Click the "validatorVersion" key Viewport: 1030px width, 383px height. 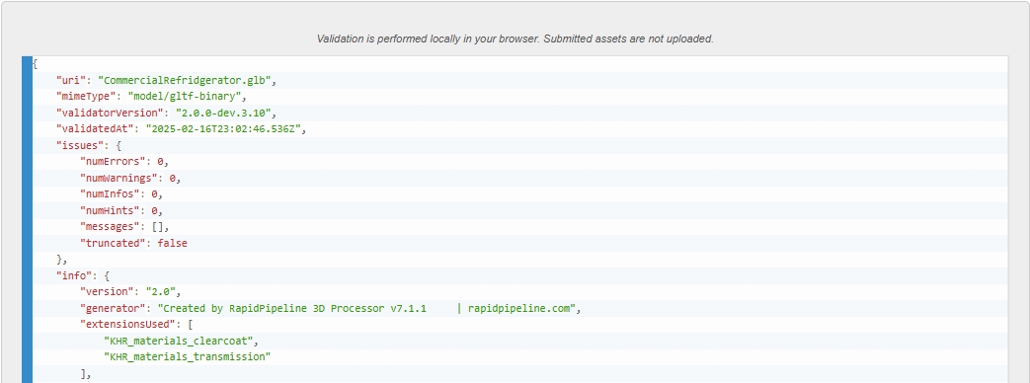(x=110, y=113)
